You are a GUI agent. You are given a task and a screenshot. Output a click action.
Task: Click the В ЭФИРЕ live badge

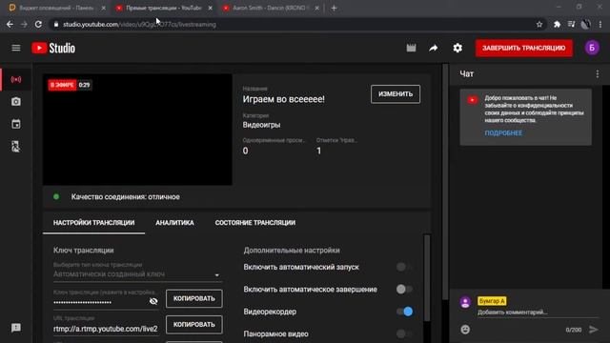click(62, 85)
